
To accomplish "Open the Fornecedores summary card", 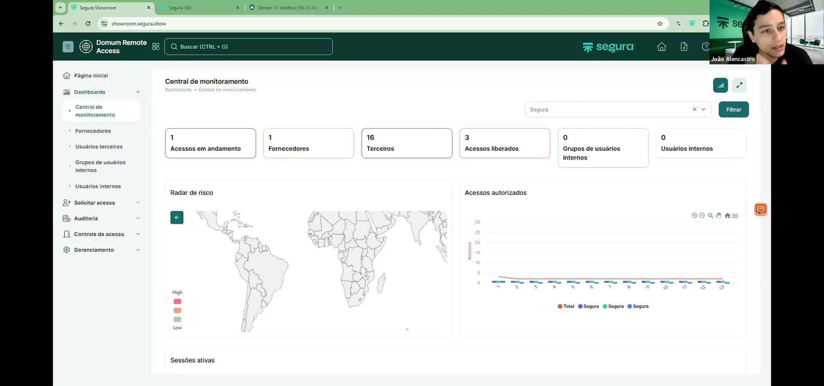I will (x=309, y=143).
